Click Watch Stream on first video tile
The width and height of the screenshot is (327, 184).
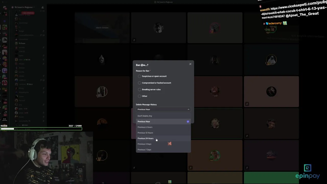click(x=102, y=28)
